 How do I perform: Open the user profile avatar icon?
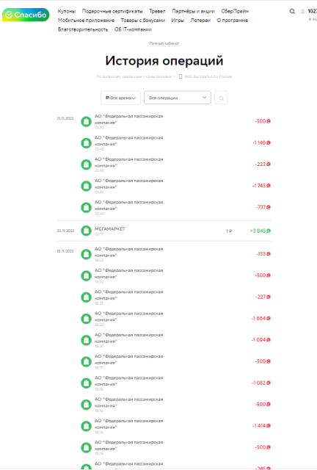[x=302, y=12]
